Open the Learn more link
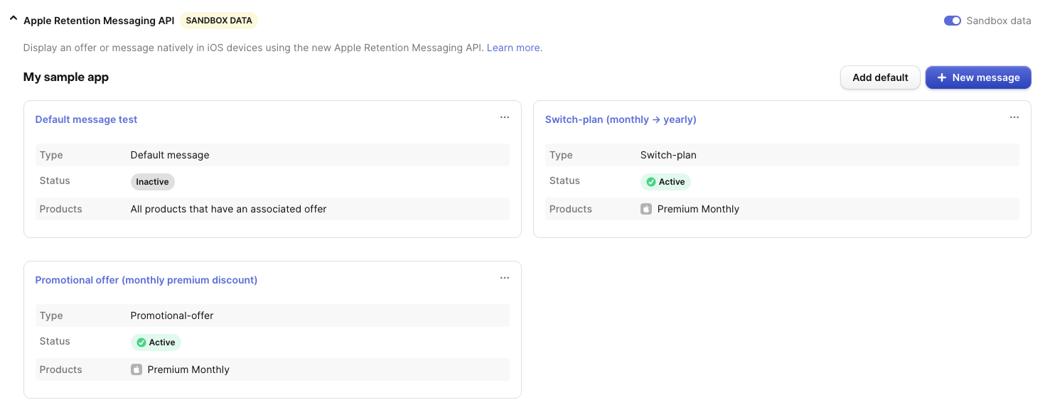 513,48
